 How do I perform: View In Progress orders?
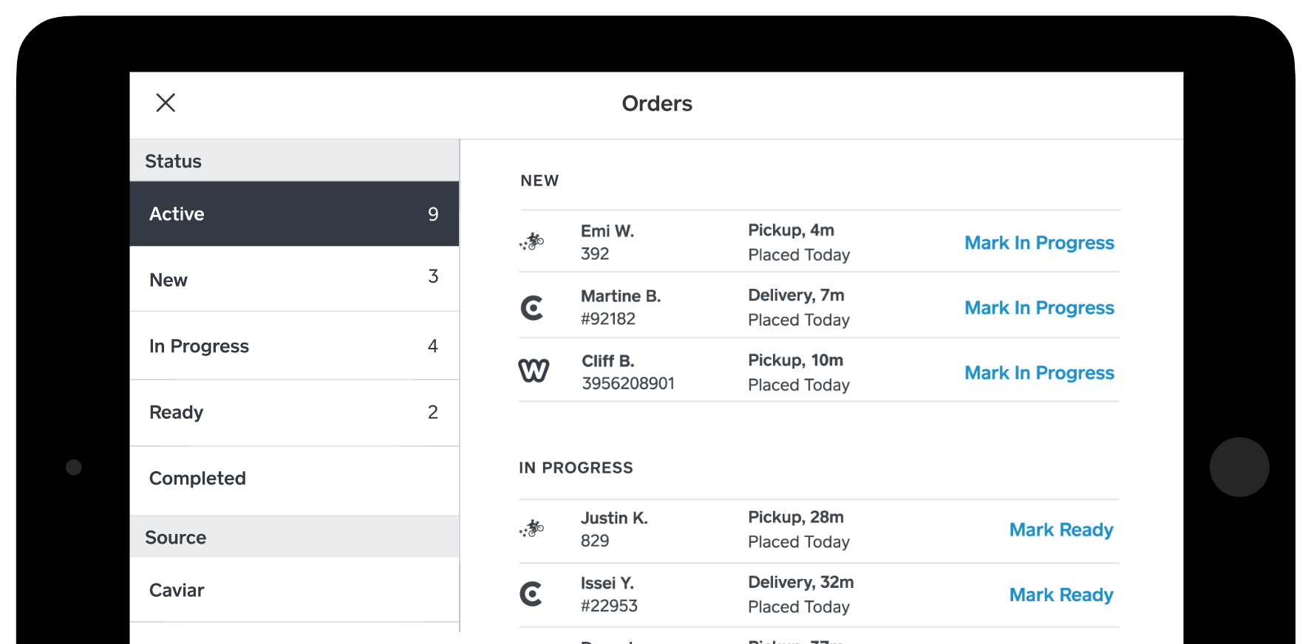294,346
